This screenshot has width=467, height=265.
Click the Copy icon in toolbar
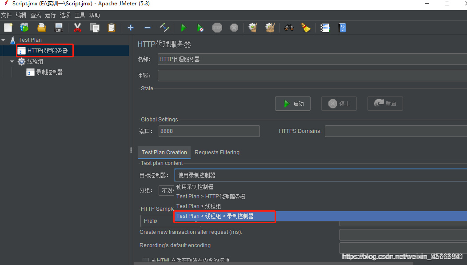tap(94, 28)
